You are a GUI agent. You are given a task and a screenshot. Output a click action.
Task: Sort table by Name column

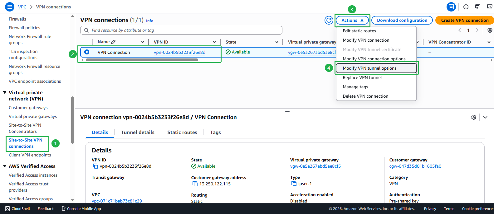143,42
